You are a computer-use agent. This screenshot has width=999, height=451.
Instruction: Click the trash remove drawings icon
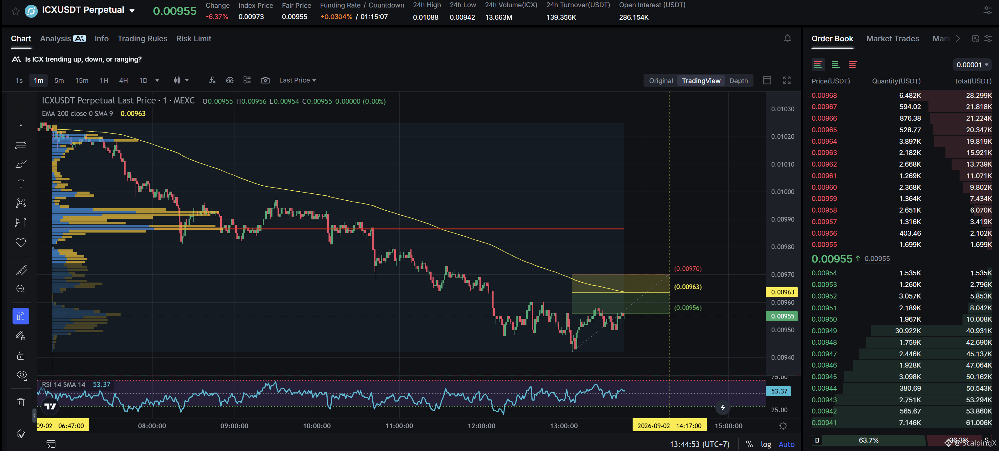click(x=21, y=402)
